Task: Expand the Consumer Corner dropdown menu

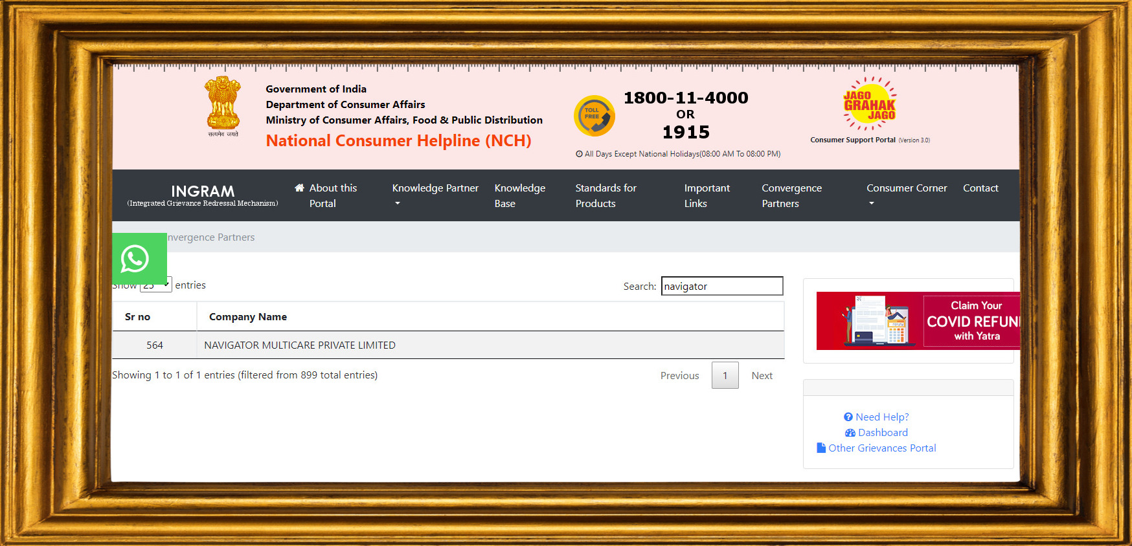Action: (906, 195)
